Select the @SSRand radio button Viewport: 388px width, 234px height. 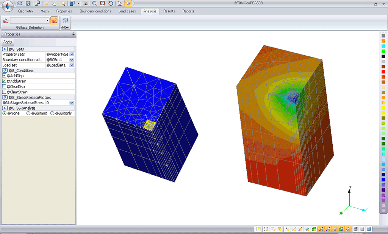[x=28, y=113]
